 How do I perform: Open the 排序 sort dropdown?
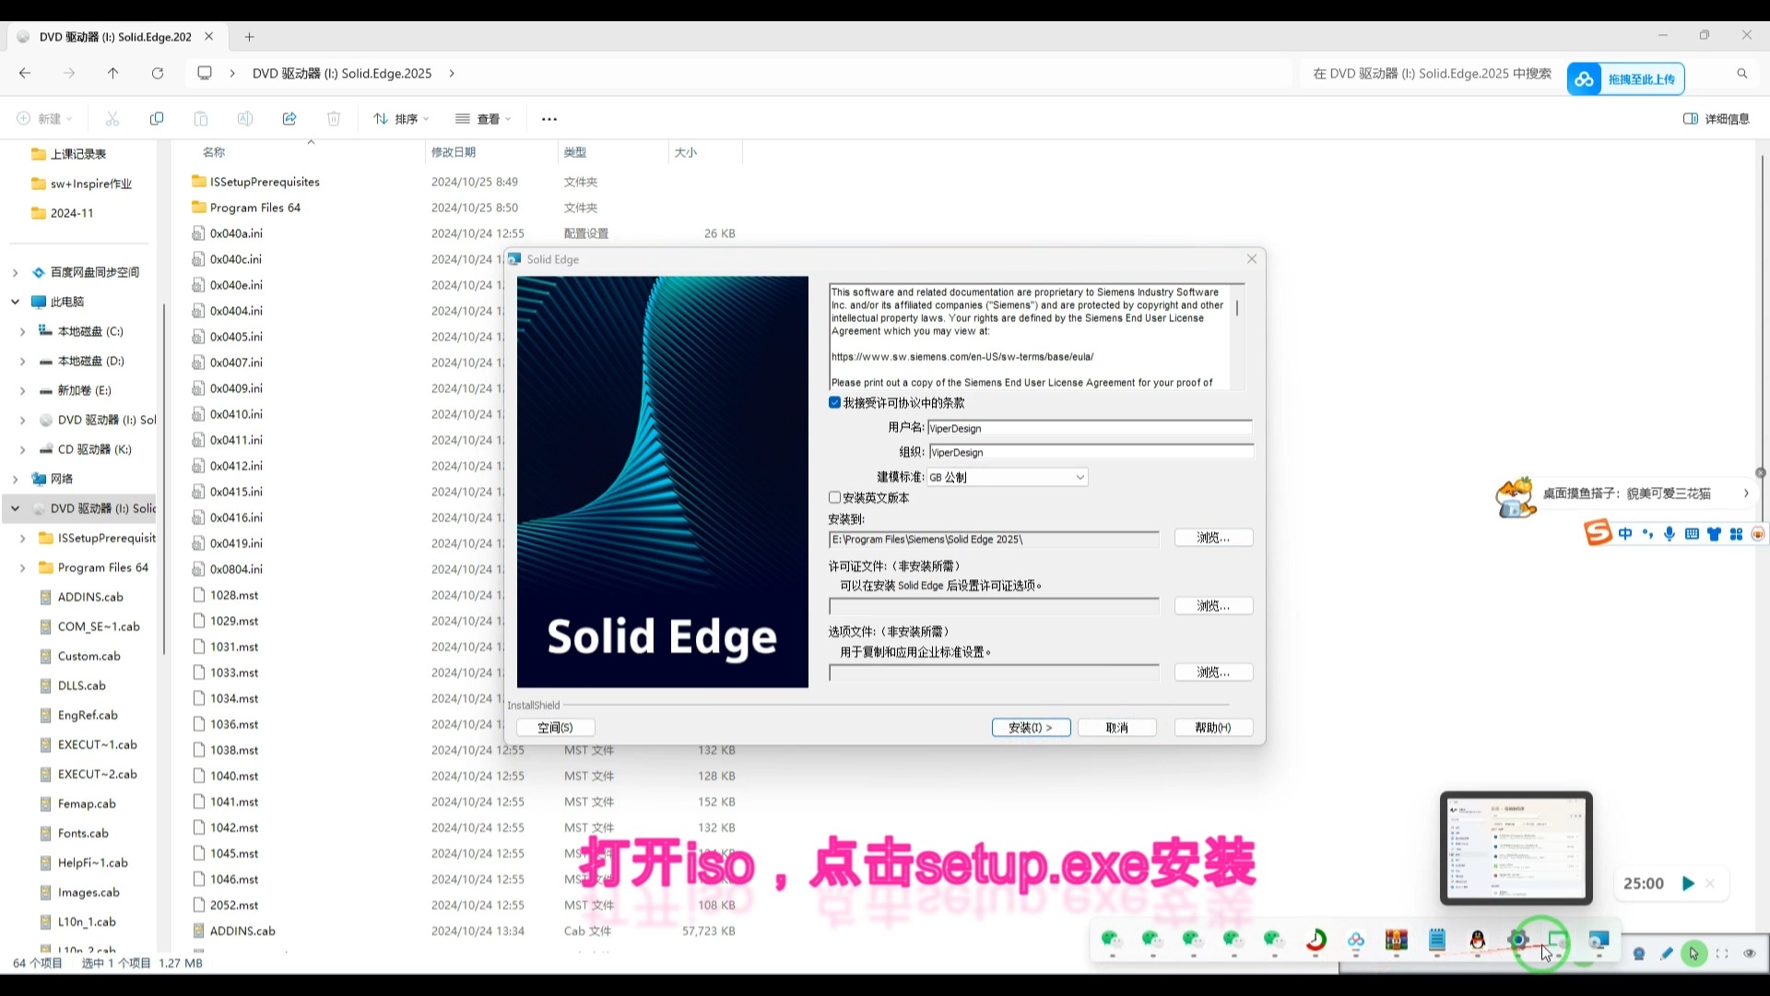click(x=401, y=119)
